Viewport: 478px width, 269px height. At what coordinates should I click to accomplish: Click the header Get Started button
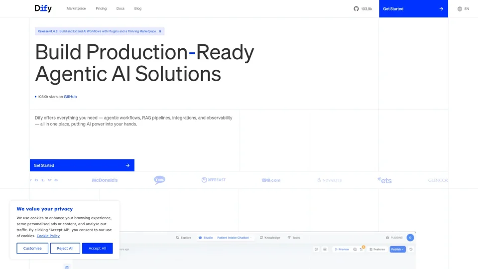click(x=413, y=9)
